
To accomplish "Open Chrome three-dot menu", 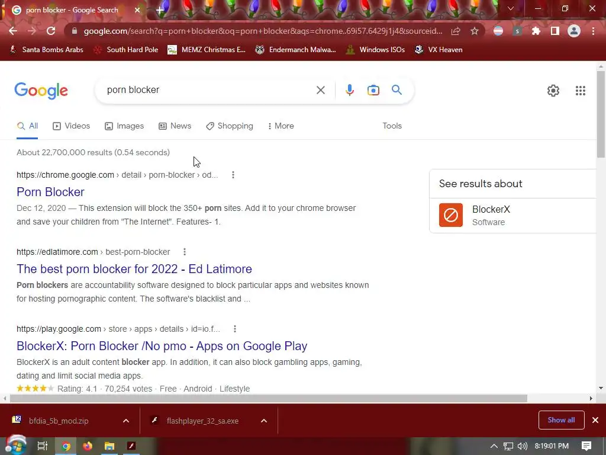I will [593, 31].
